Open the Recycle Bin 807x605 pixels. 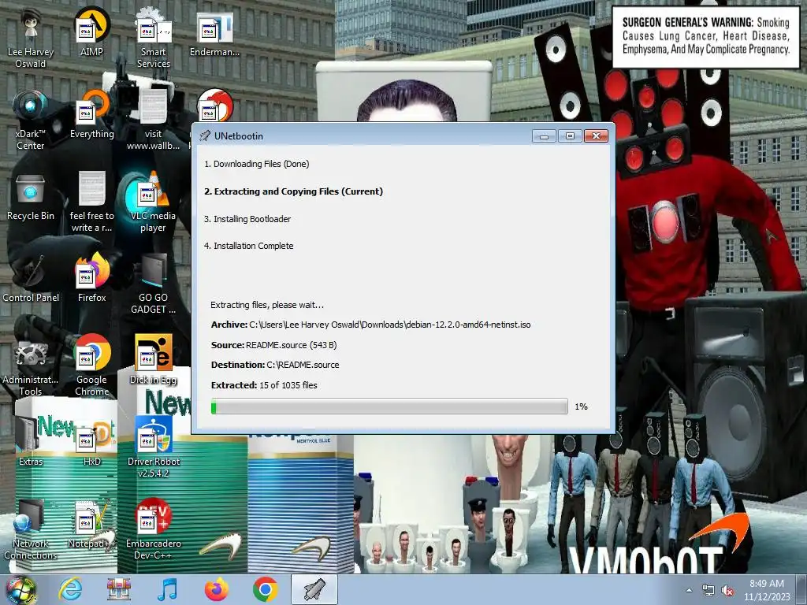click(31, 195)
